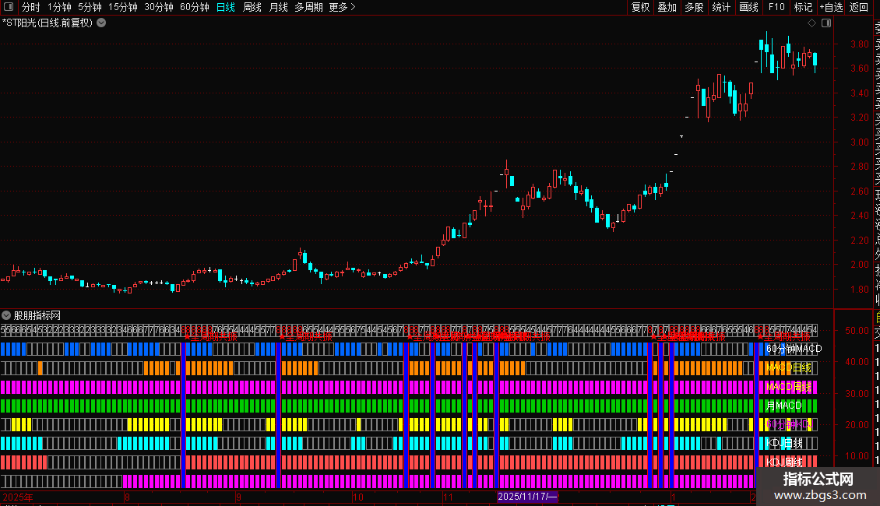
Task: Open the F10 company info
Action: point(776,7)
